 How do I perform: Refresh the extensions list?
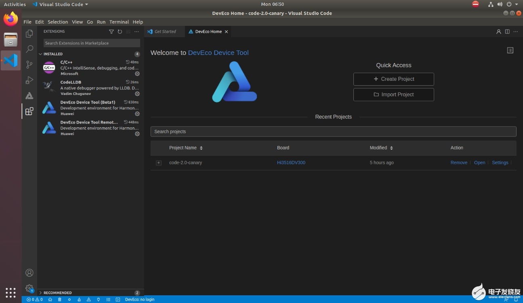point(120,32)
